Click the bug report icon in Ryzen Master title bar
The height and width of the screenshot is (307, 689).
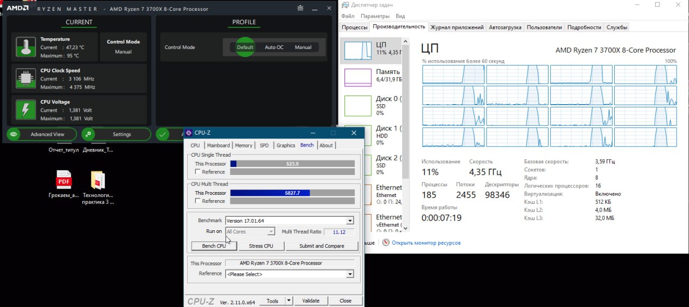[300, 8]
